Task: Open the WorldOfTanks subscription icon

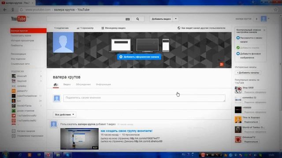Action: 14,106
